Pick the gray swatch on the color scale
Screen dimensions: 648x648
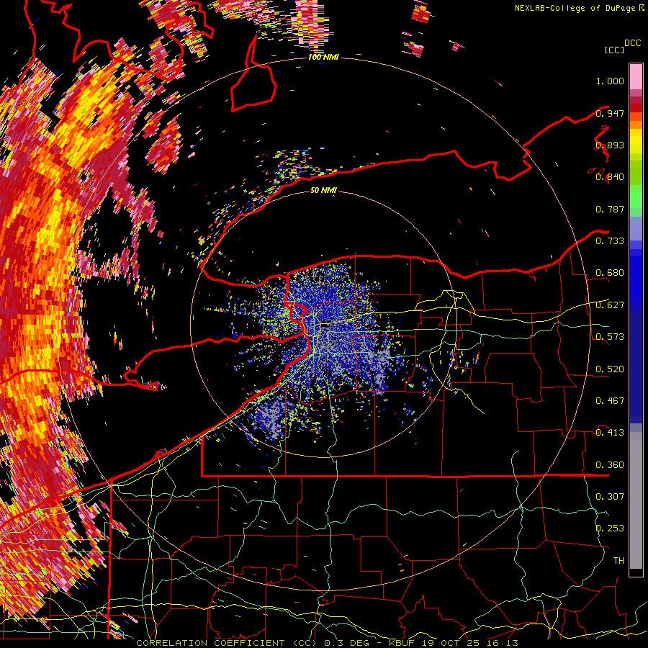636,500
